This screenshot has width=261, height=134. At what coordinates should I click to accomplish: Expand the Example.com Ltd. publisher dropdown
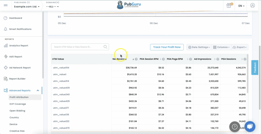27,7
